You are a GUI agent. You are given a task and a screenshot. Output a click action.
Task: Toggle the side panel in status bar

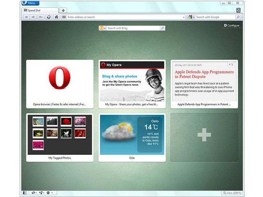25,192
